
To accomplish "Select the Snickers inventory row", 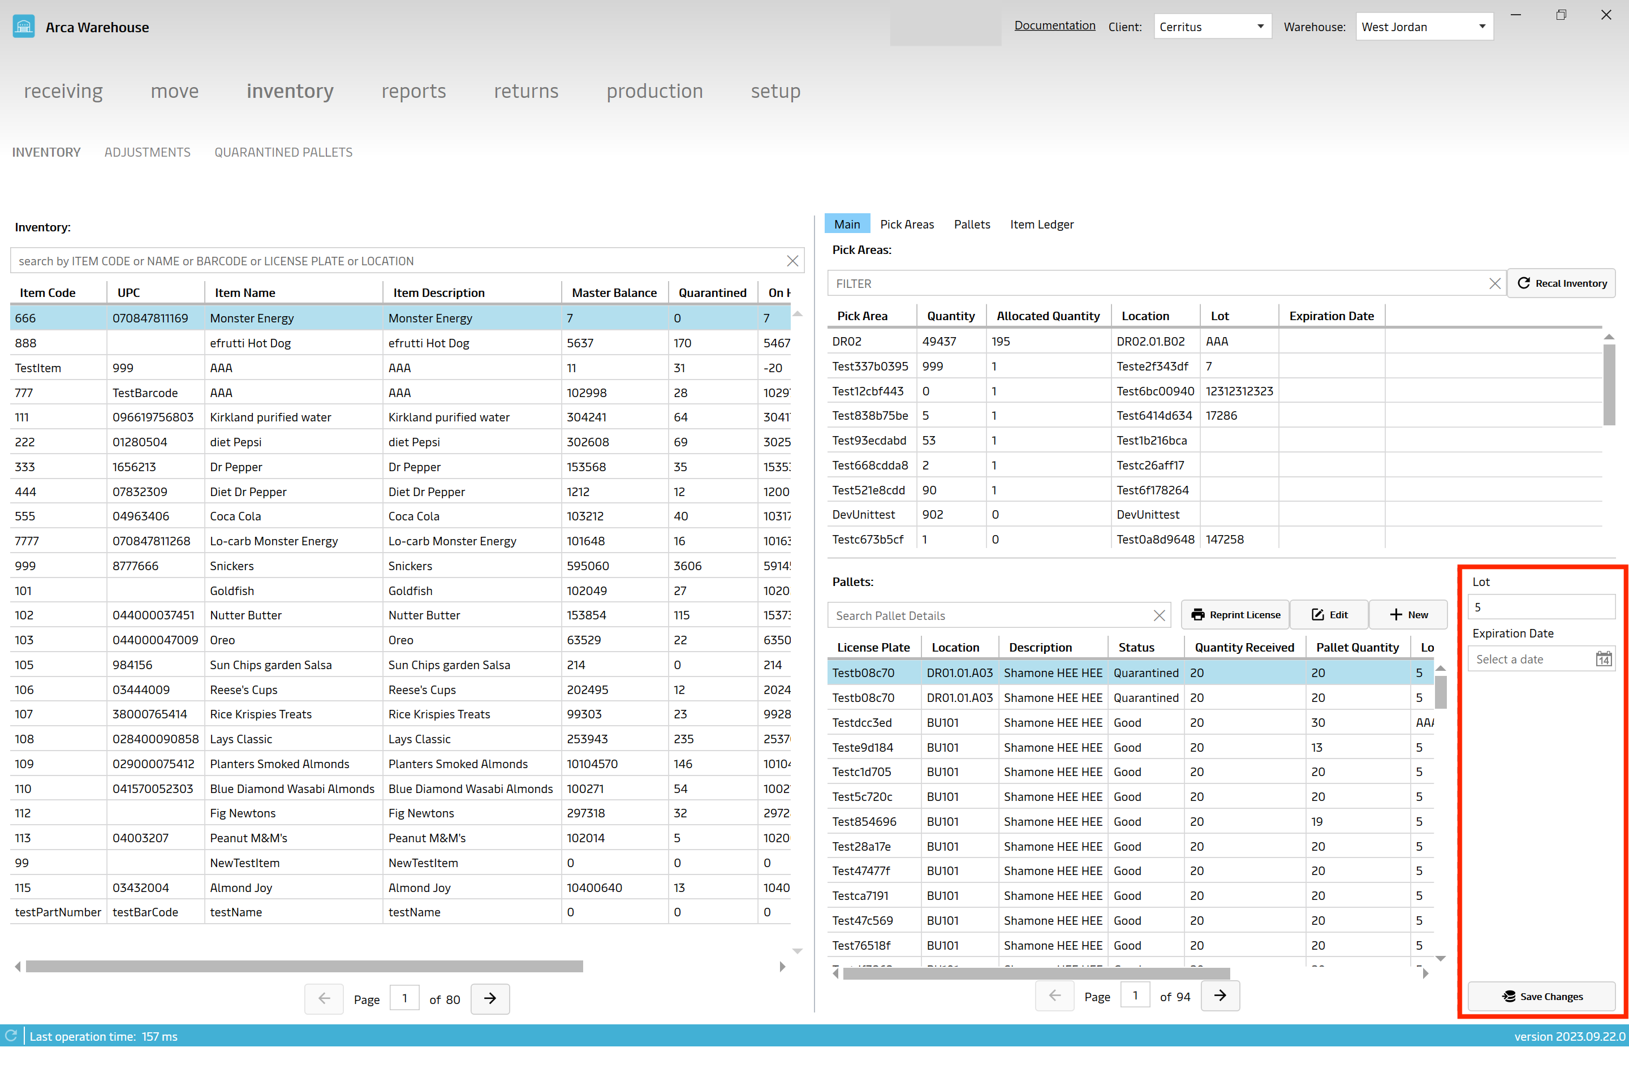I will (x=400, y=565).
